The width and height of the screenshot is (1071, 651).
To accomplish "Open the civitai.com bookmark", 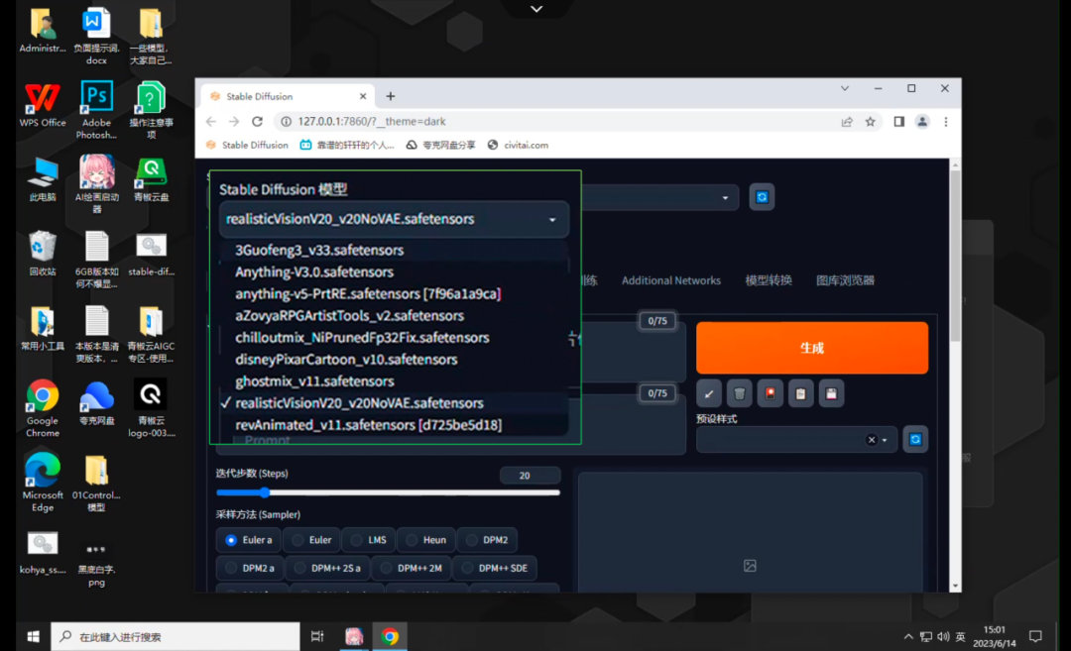I will 518,145.
